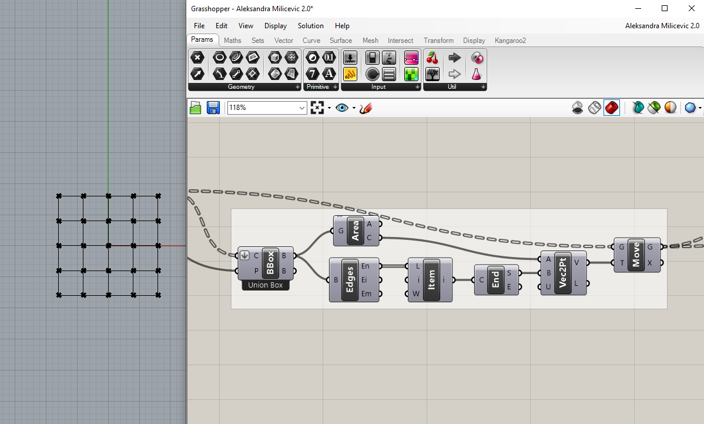
Task: Select the Plane parameter icon
Action: [x=253, y=58]
